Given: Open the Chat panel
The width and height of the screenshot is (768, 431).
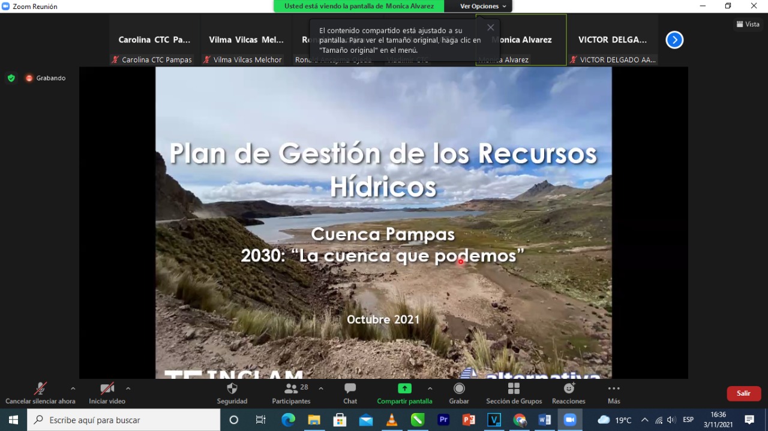Looking at the screenshot, I should point(350,389).
